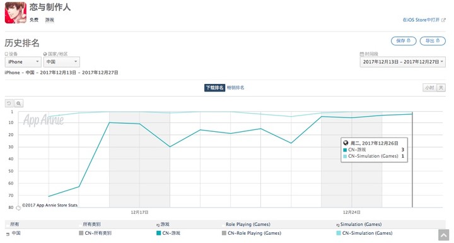This screenshot has height=243, width=454.
Task: Reset chart zoom with undo icon
Action: pos(9,104)
